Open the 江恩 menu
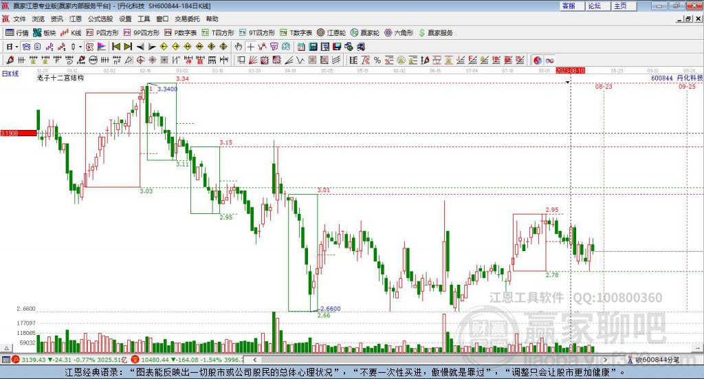 [x=76, y=19]
